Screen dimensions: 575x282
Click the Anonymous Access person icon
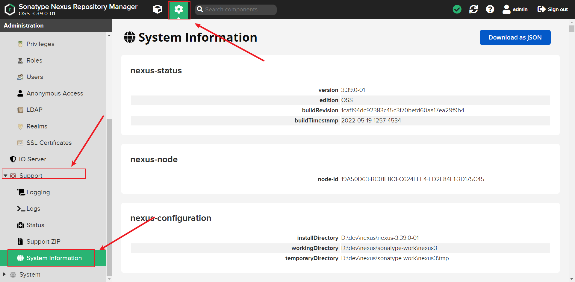coord(20,93)
